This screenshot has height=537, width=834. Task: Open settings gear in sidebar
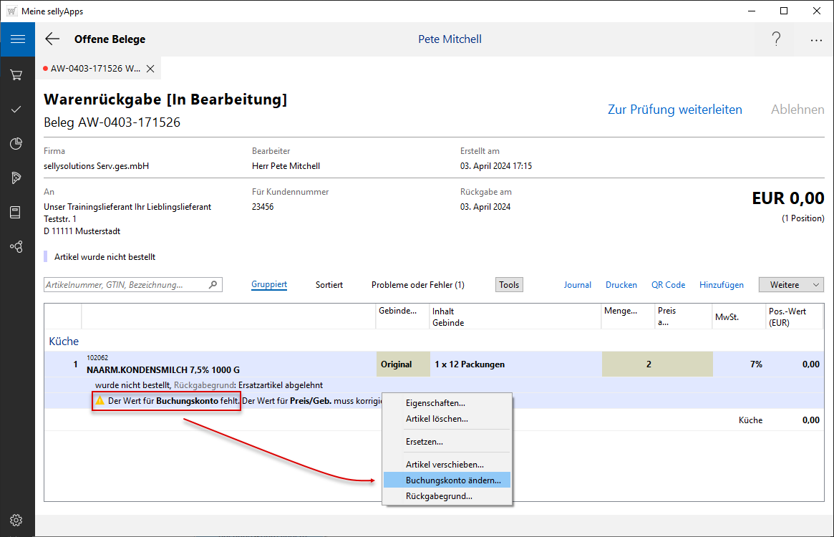(16, 520)
